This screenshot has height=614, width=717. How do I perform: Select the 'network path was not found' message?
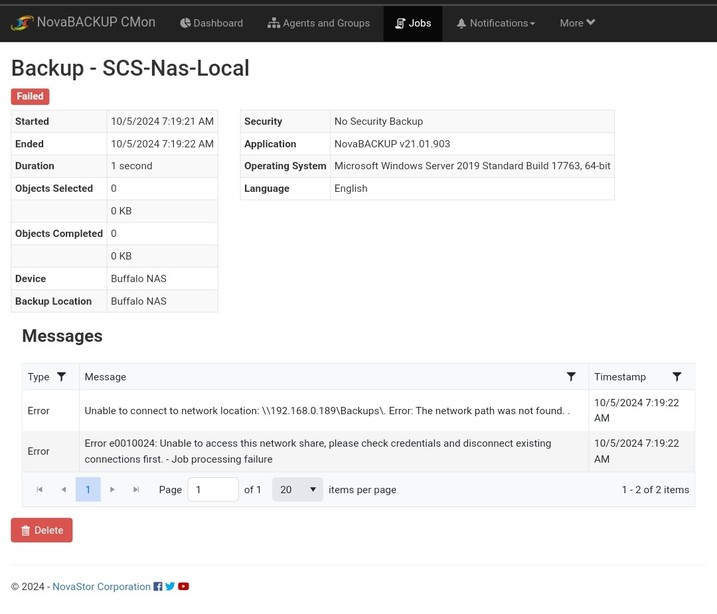[327, 411]
